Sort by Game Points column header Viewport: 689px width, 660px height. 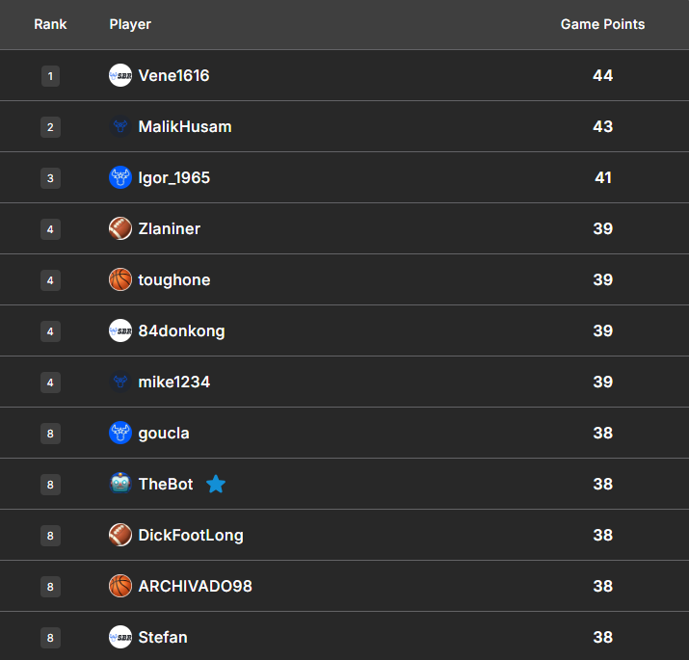[x=602, y=24]
